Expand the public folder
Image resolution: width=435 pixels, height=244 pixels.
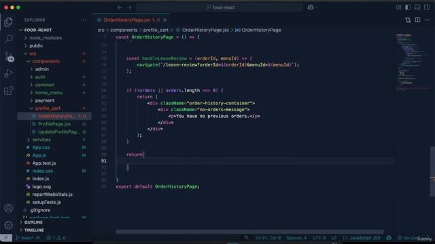(54, 45)
